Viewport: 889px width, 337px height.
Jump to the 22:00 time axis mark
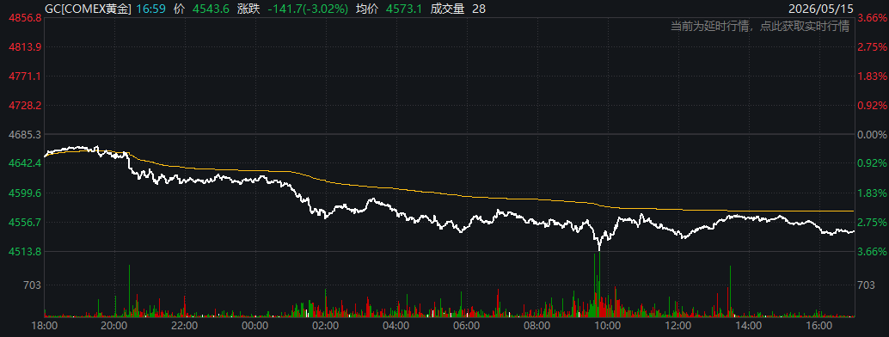click(x=184, y=326)
